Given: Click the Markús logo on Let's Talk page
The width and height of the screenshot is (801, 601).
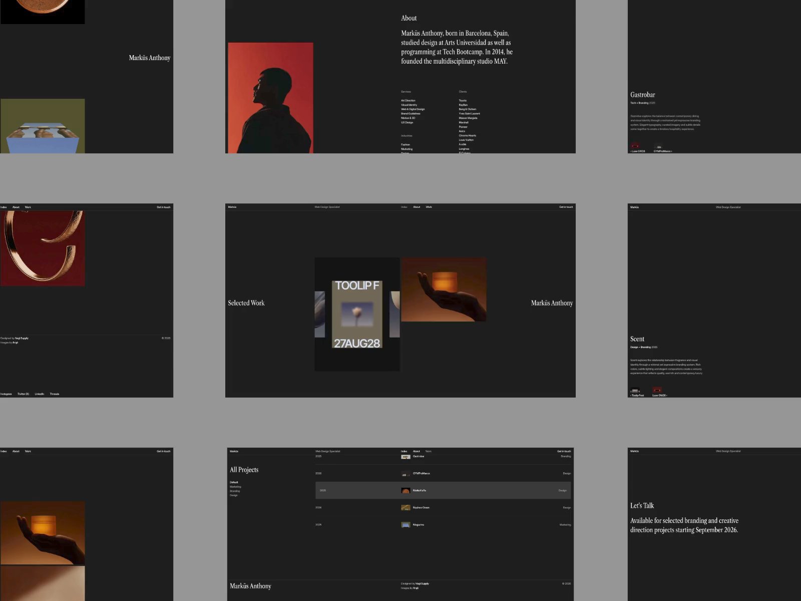Looking at the screenshot, I should [x=634, y=451].
